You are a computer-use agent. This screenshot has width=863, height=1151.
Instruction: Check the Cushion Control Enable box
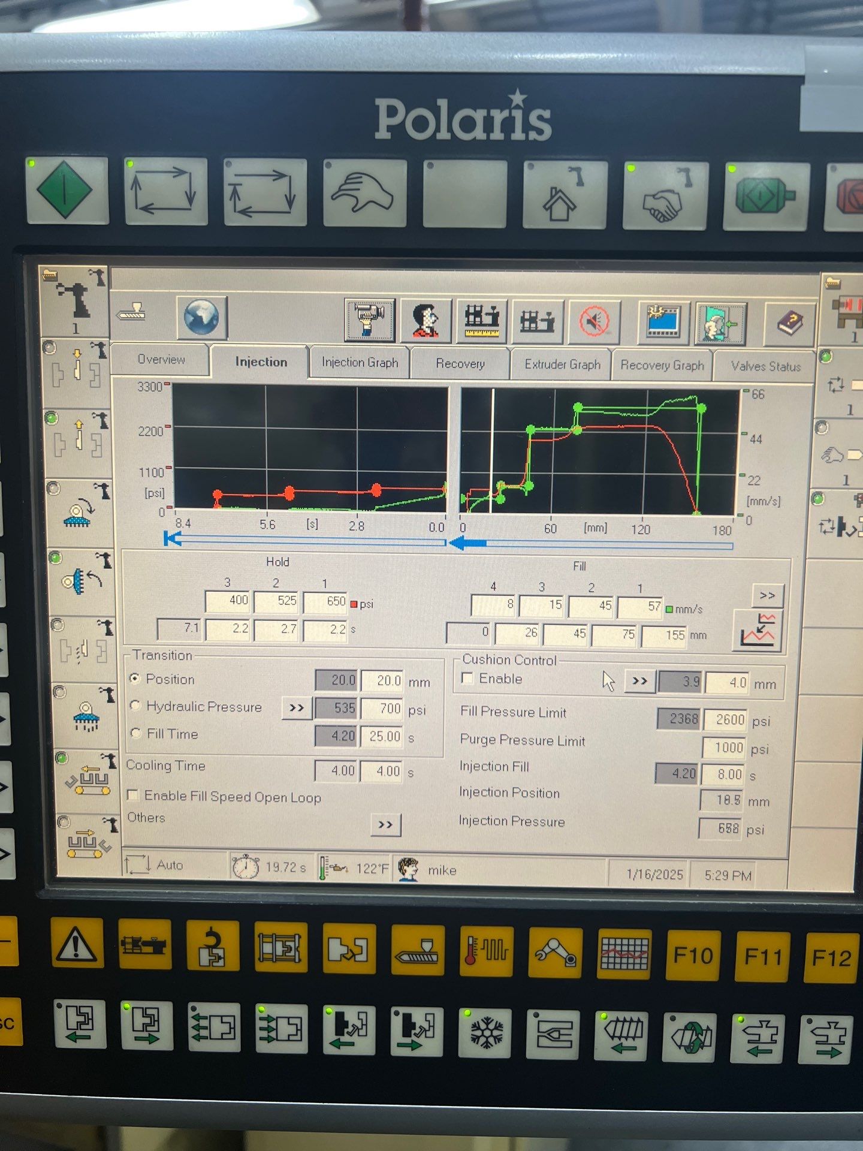click(x=468, y=678)
